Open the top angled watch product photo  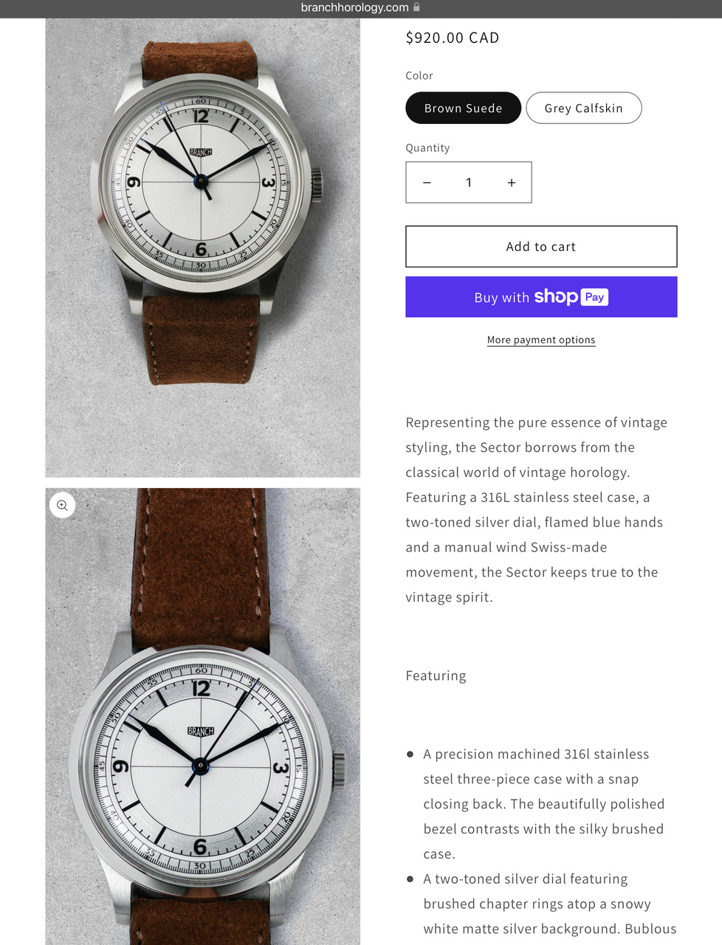203,247
